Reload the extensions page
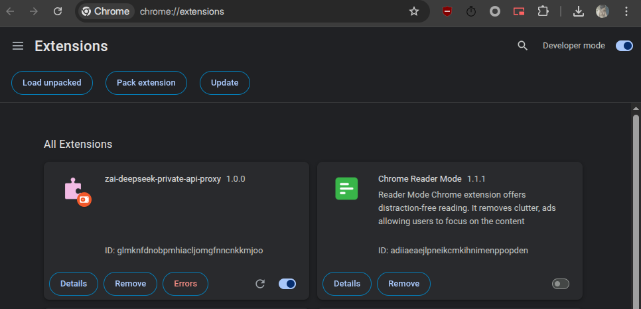This screenshot has width=641, height=309. pos(58,11)
